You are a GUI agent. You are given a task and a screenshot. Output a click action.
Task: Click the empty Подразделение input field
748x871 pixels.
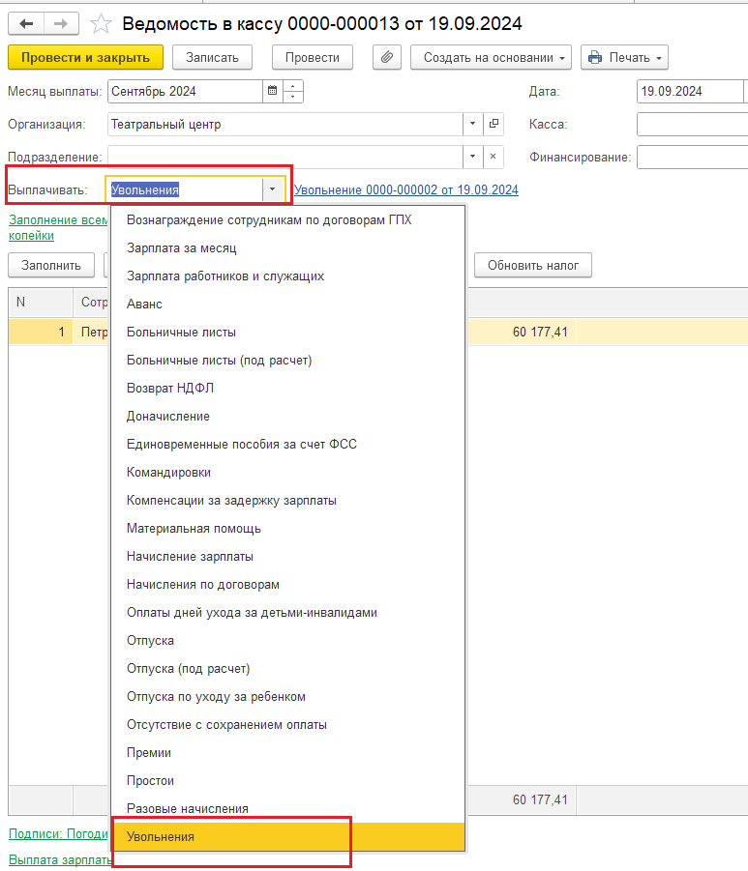tap(285, 157)
